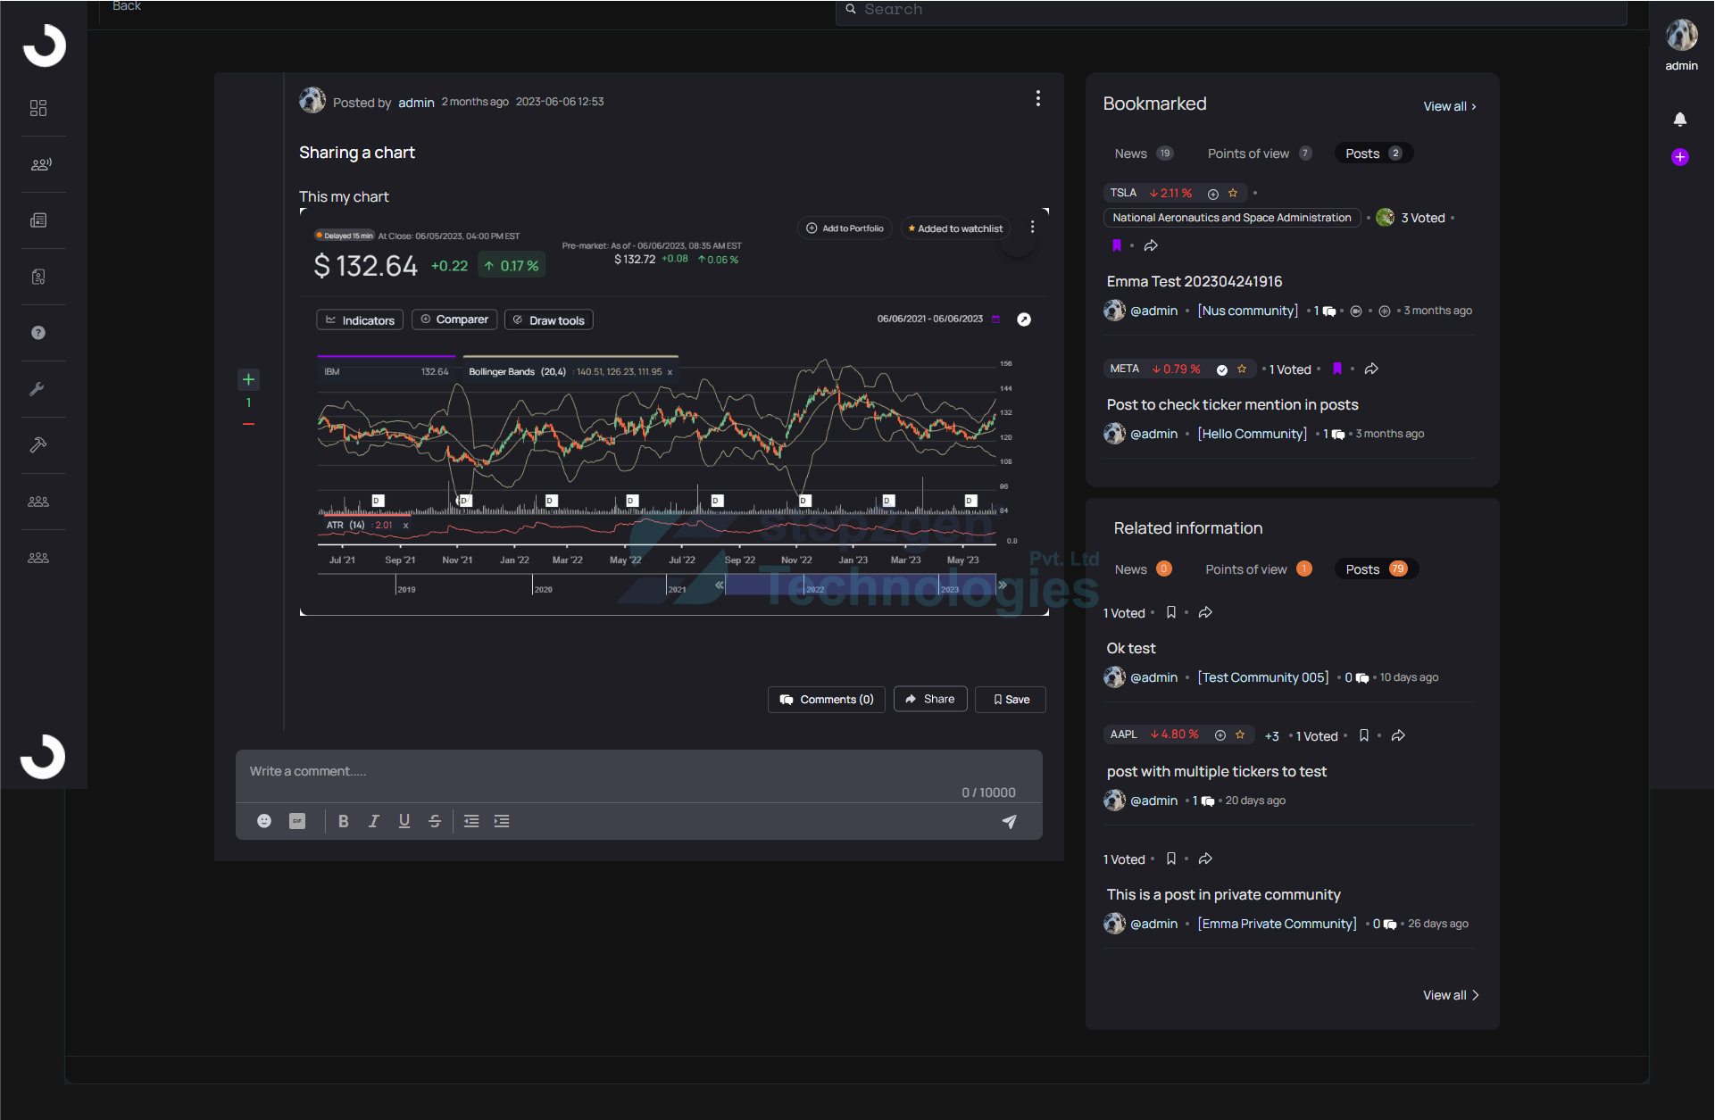Viewport: 1715px width, 1120px height.
Task: Toggle bold formatting in comment editor
Action: 343,821
